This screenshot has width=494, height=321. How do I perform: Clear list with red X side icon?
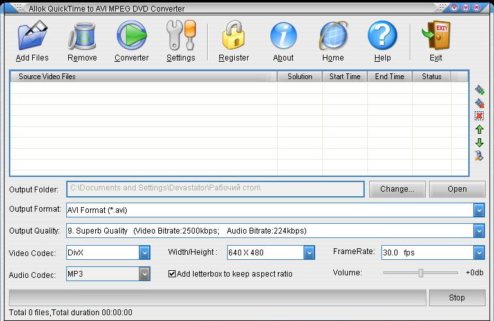pos(479,116)
